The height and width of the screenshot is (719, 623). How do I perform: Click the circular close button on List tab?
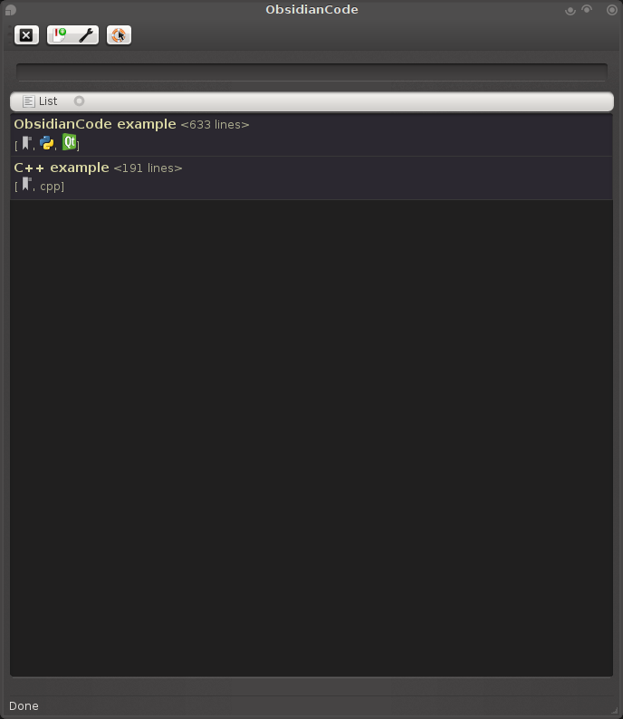pyautogui.click(x=80, y=101)
